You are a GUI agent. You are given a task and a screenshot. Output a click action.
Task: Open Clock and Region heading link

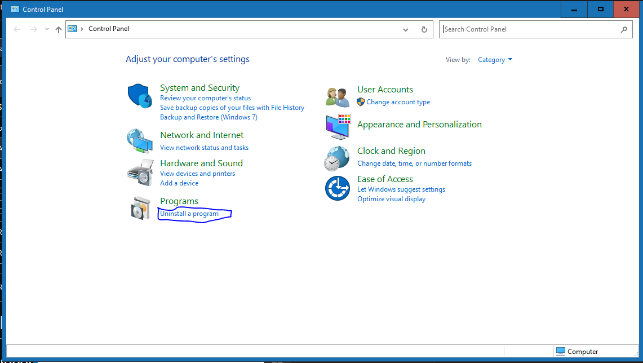(391, 151)
